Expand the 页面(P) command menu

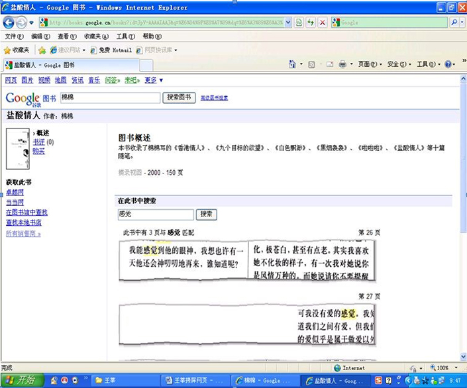coord(370,64)
